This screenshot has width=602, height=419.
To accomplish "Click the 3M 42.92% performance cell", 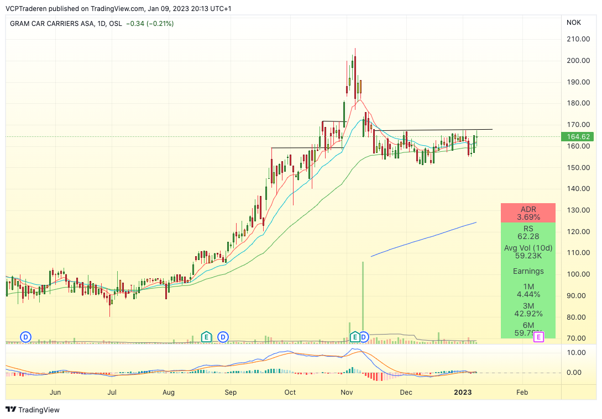I will (x=528, y=310).
